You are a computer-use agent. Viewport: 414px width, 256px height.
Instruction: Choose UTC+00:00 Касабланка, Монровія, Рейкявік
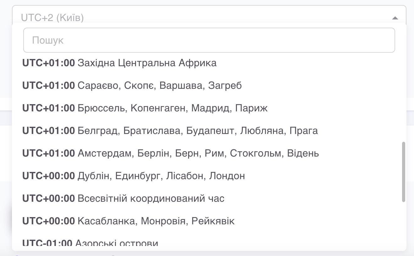[x=128, y=221]
